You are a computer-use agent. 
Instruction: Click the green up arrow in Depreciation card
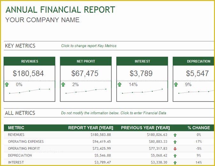(176, 84)
